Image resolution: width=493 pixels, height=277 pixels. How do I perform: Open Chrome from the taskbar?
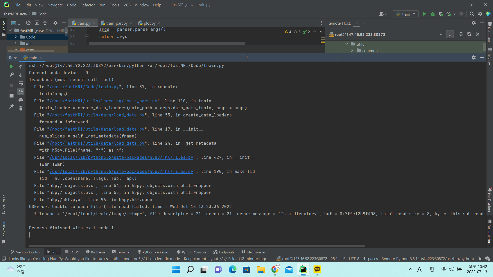coord(275,270)
